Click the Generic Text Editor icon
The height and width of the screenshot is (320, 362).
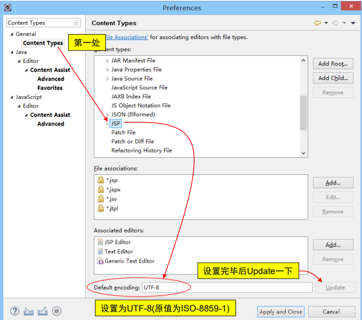(x=100, y=261)
